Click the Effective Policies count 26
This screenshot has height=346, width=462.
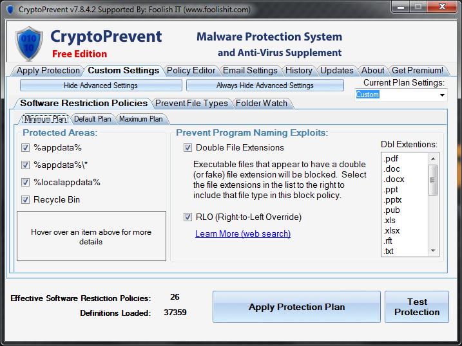[175, 297]
